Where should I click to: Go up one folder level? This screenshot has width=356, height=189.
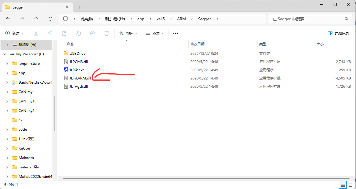click(36, 19)
